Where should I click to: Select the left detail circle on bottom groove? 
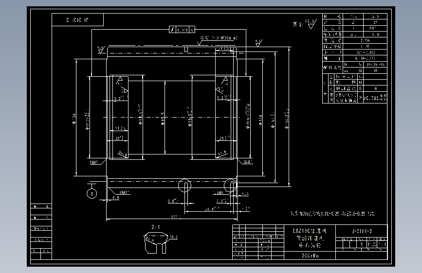point(184,185)
